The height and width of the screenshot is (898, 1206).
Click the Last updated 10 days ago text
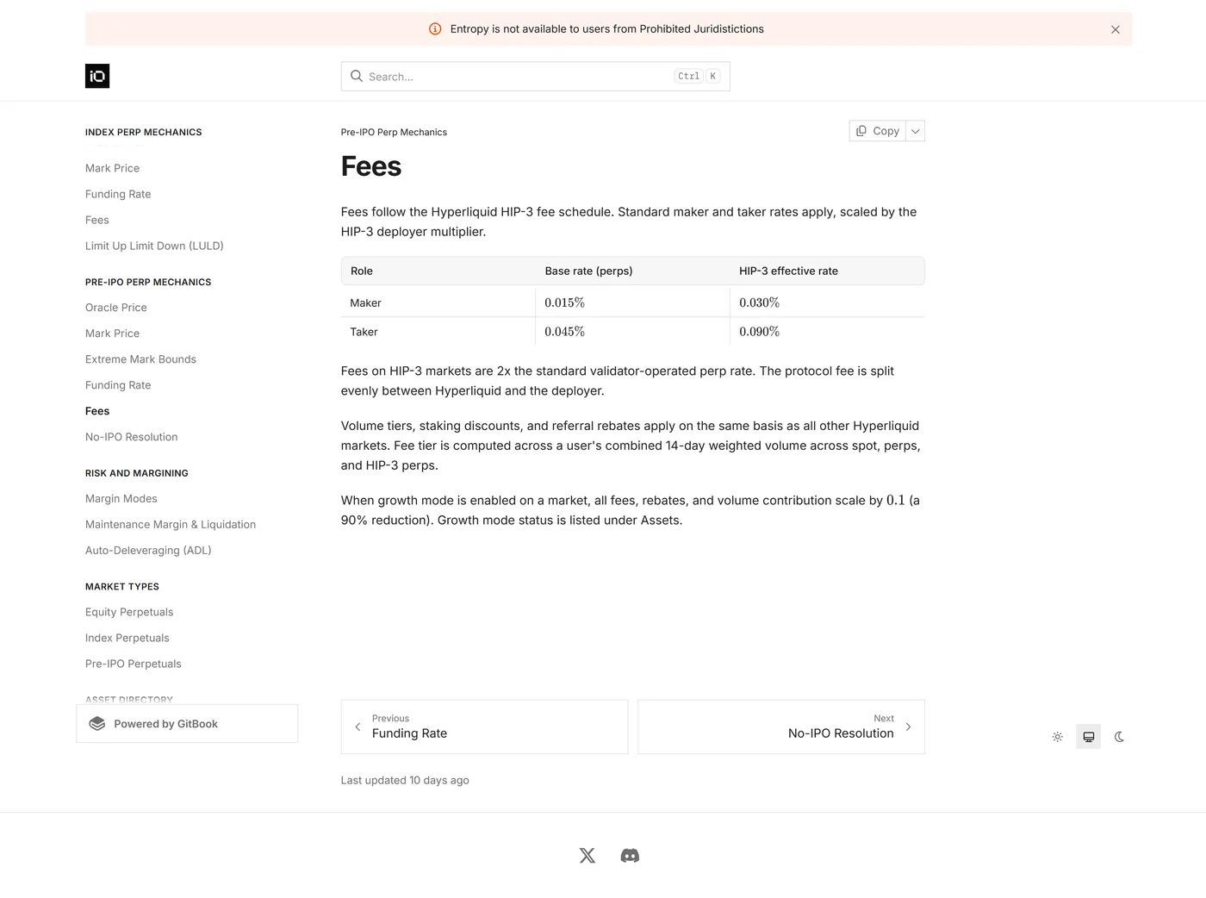click(405, 780)
